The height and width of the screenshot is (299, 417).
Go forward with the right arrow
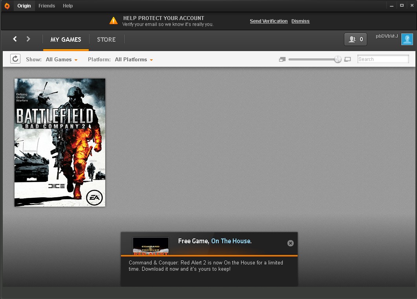(28, 39)
